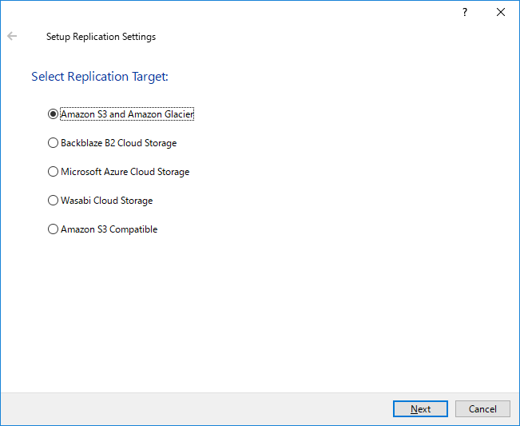Click the Next button
The height and width of the screenshot is (426, 520).
(x=420, y=408)
